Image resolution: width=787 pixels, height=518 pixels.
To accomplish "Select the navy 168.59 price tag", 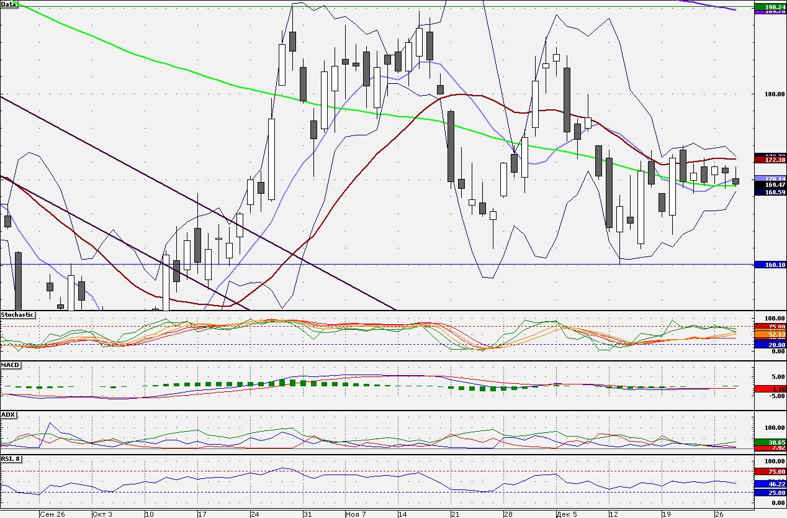I will pyautogui.click(x=770, y=192).
